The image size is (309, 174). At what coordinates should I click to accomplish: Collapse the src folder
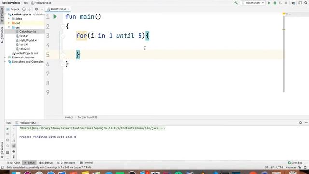9,27
